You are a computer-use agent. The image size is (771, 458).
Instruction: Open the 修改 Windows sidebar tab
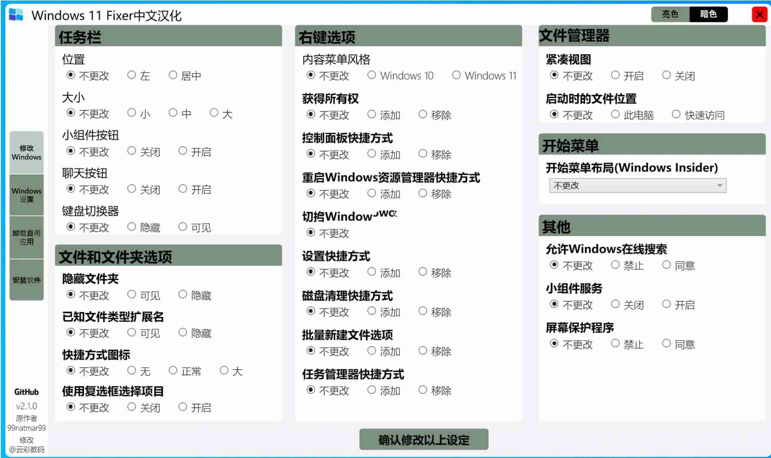[x=27, y=153]
